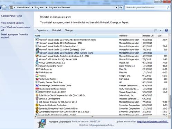Click the scroll down arrow of program list
This screenshot has width=172, height=129.
pyautogui.click(x=169, y=114)
